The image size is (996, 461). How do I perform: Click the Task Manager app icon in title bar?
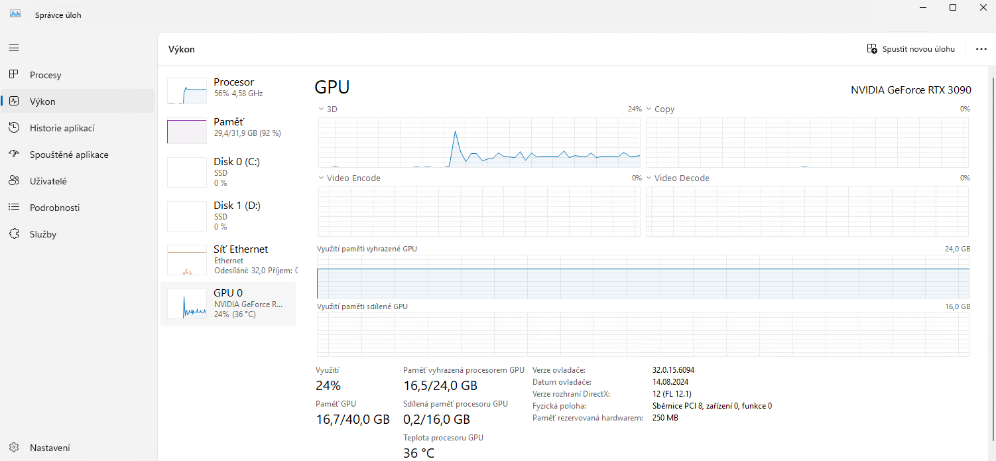point(15,14)
